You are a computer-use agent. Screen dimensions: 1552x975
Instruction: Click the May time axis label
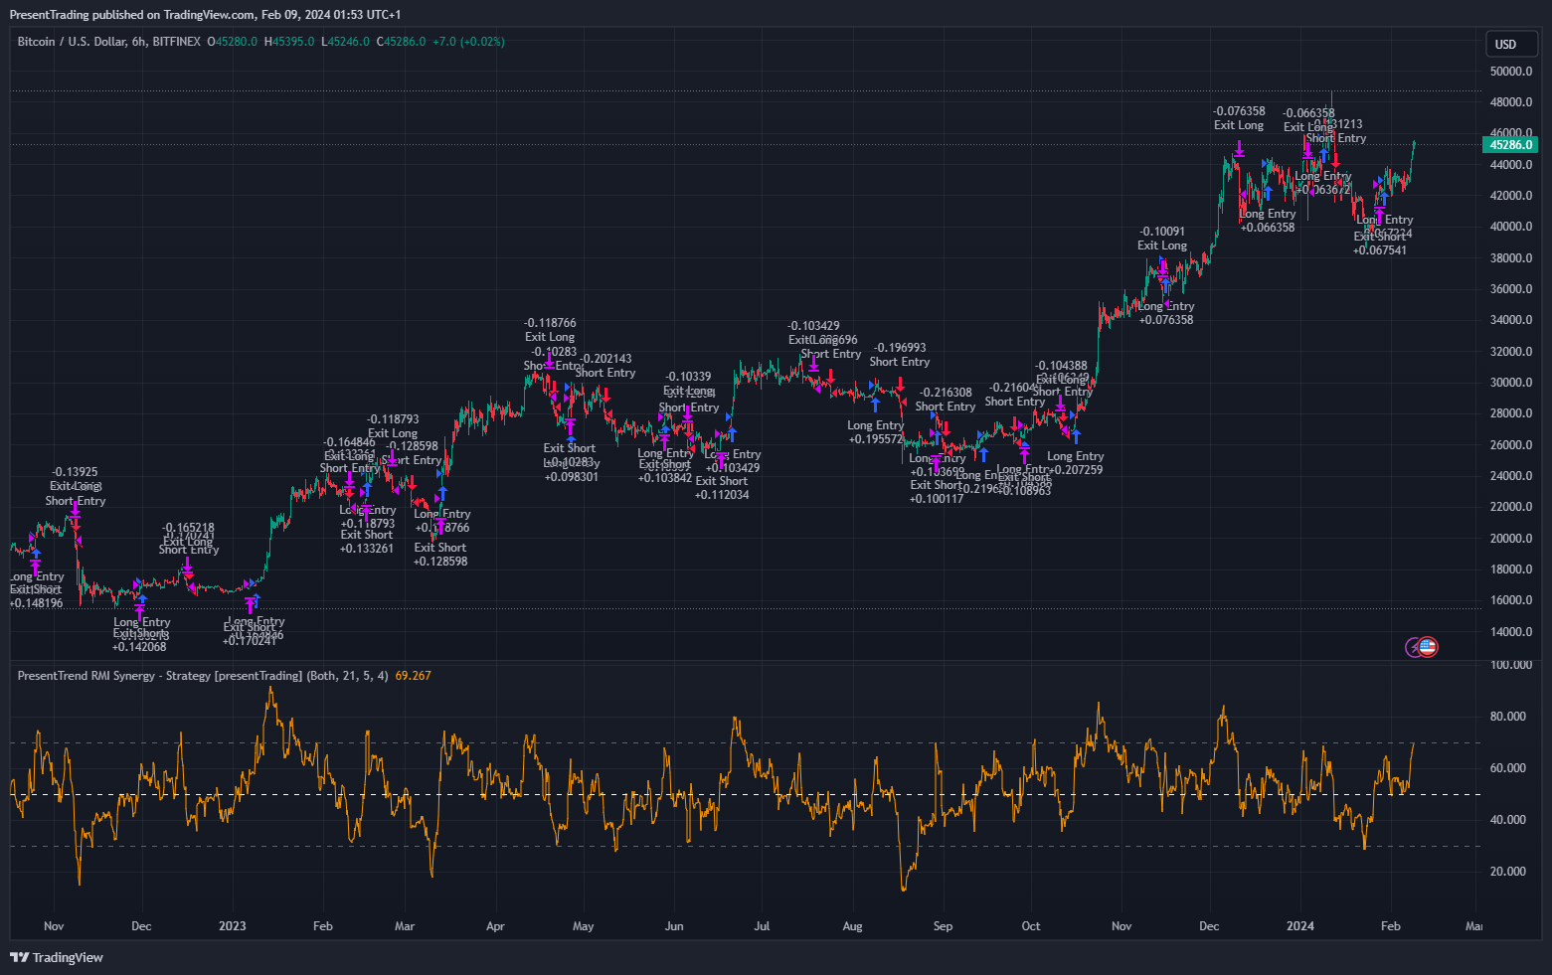click(584, 926)
